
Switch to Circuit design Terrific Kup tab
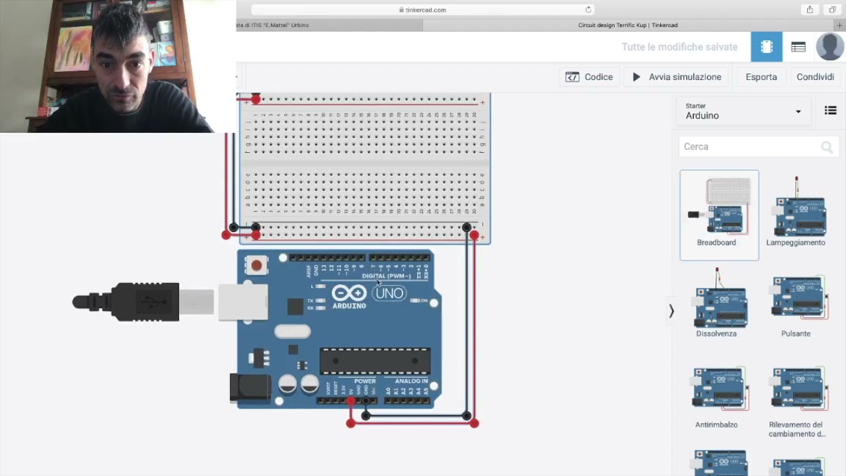[628, 25]
